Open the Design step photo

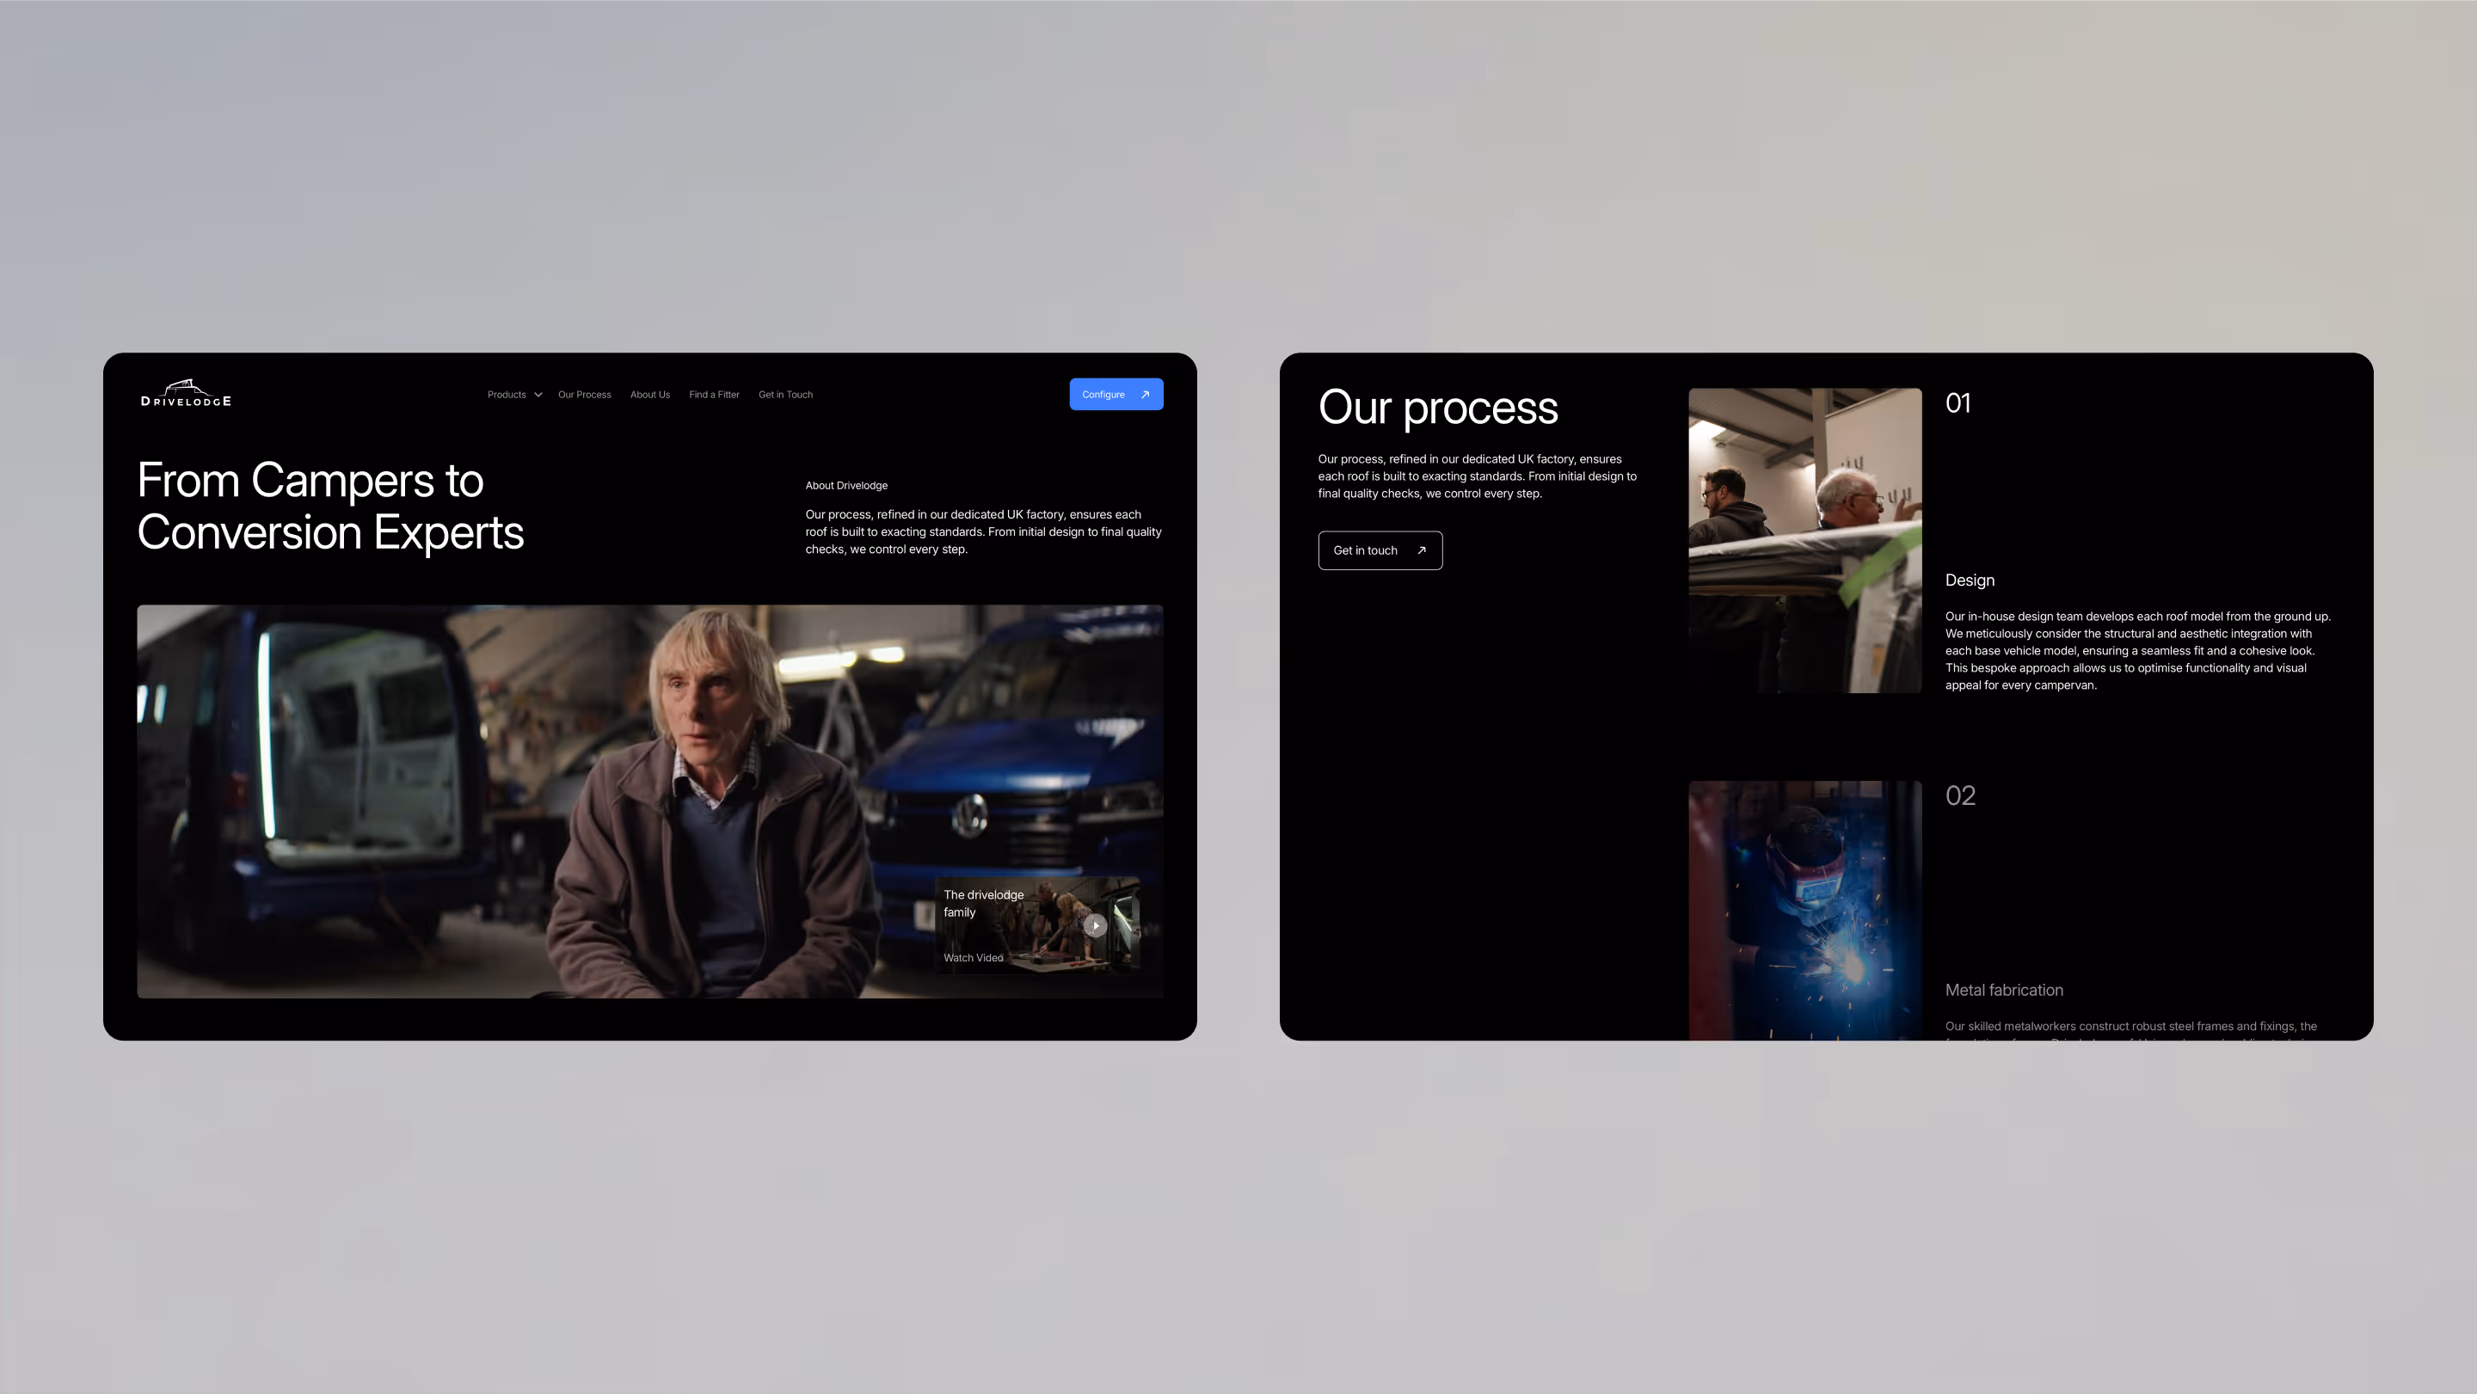click(1805, 540)
